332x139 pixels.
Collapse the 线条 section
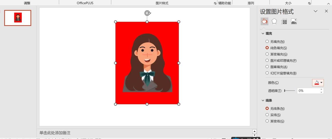point(263,100)
